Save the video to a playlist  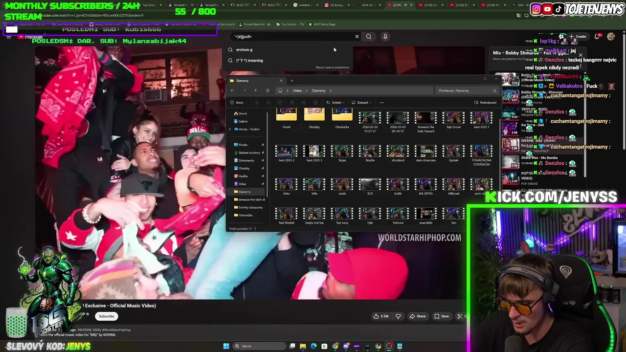click(x=441, y=316)
